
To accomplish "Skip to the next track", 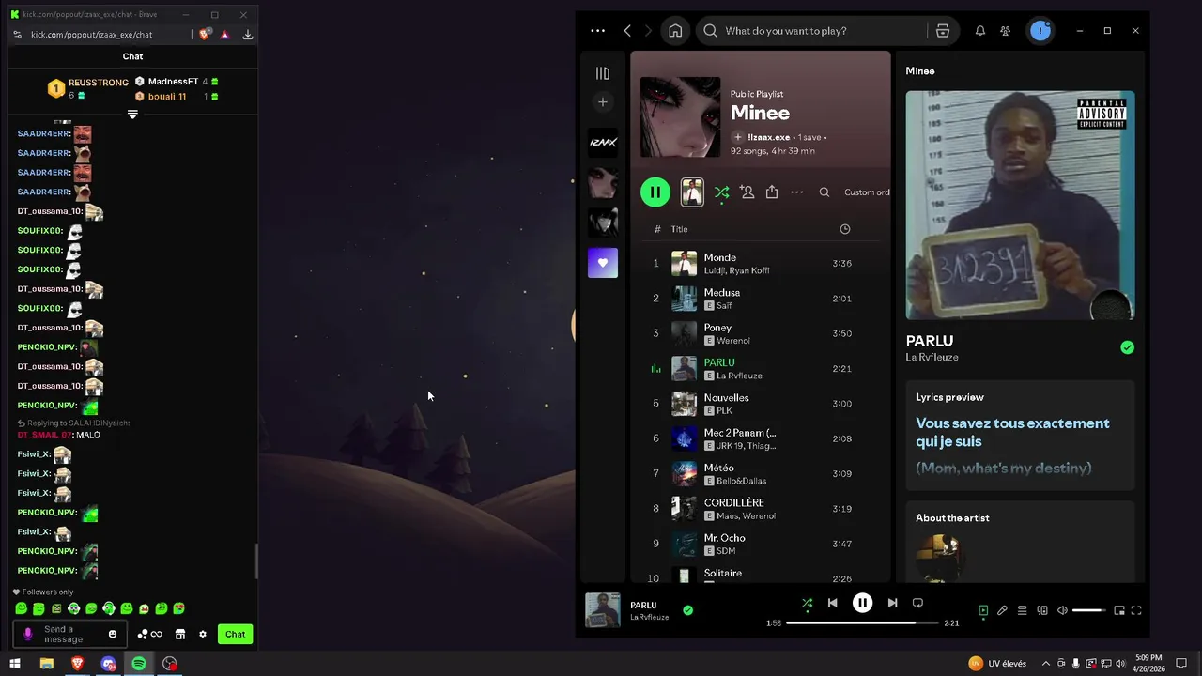I will pos(892,603).
